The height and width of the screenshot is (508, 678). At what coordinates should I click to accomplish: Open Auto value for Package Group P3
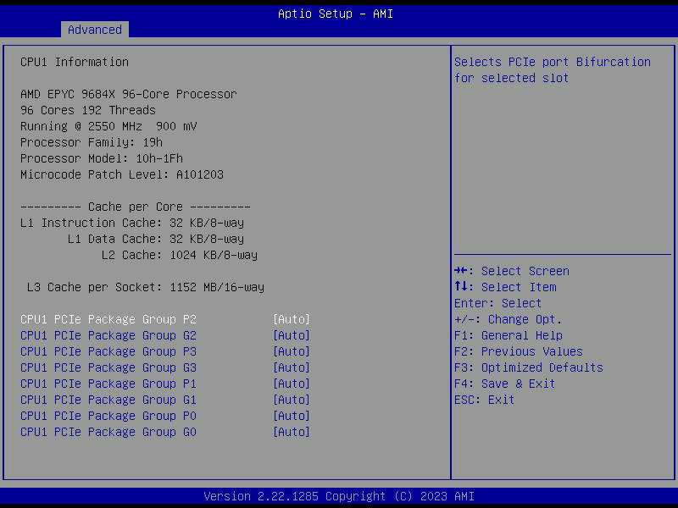coord(292,351)
